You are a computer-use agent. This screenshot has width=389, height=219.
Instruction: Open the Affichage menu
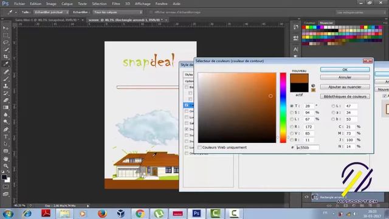pos(143,4)
